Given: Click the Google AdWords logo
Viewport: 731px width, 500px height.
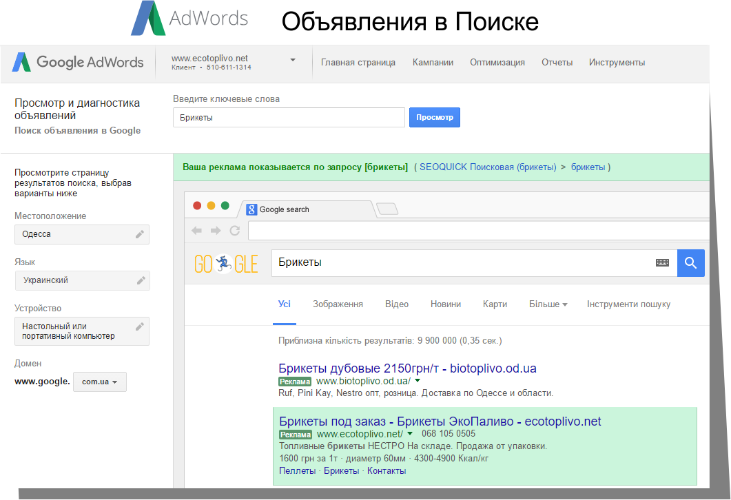Looking at the screenshot, I should click(x=78, y=62).
